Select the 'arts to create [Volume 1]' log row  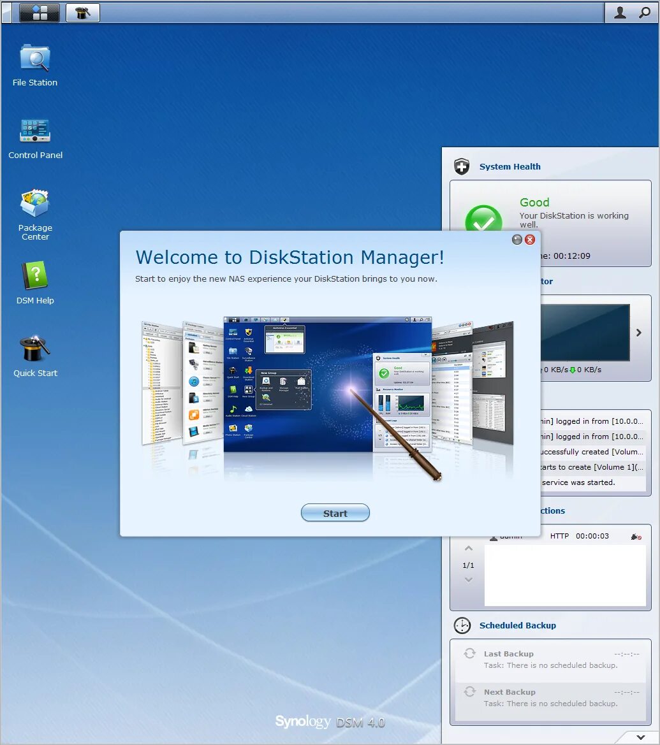coord(592,467)
